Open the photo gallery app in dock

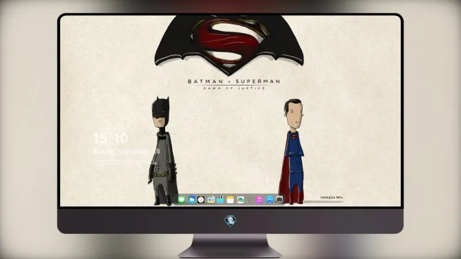[x=240, y=199]
